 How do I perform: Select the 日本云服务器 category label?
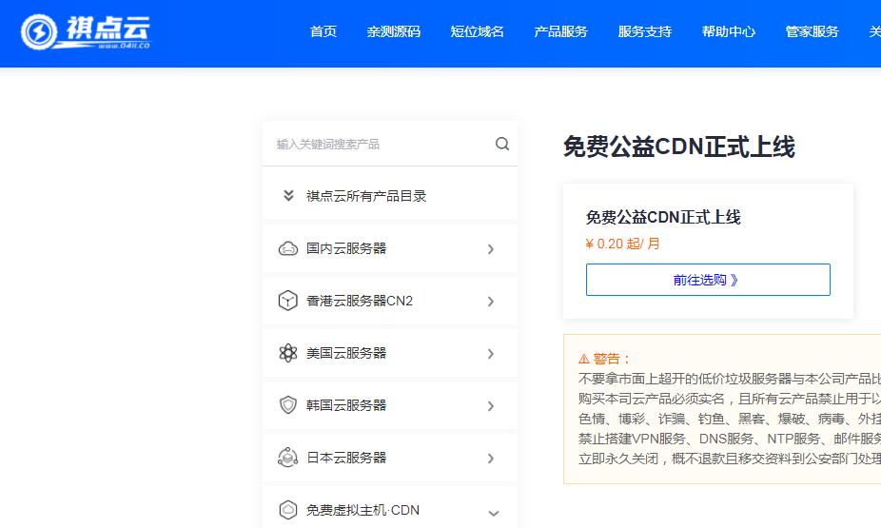click(346, 458)
